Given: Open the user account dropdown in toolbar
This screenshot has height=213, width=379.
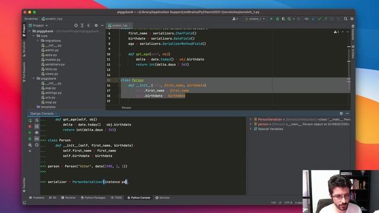Looking at the screenshot, I should (235, 19).
